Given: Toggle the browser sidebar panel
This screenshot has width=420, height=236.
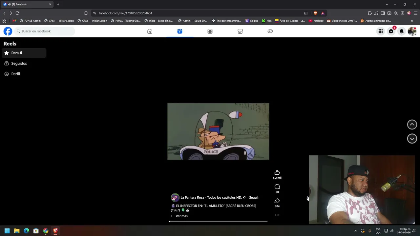Looking at the screenshot, I should click(383, 13).
